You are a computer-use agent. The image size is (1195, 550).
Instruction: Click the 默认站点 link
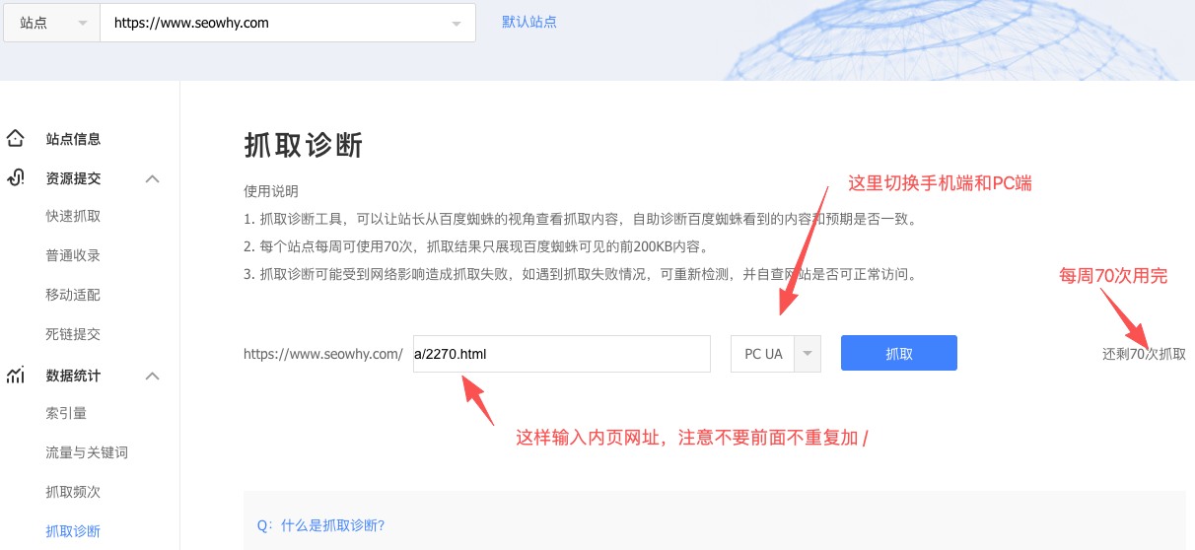click(529, 22)
